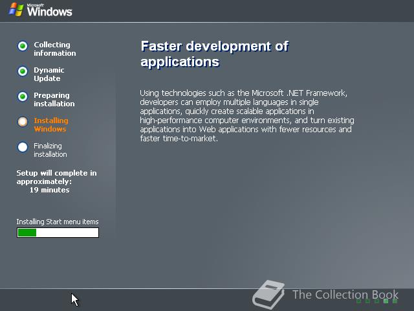
Task: Click 'Setup will complete in approximately' text
Action: tap(56, 177)
